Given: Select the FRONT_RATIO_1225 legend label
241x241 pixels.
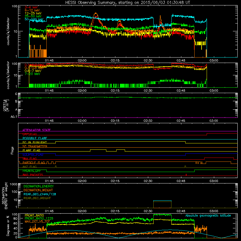Looking at the screenshot, I should [x=39, y=218].
